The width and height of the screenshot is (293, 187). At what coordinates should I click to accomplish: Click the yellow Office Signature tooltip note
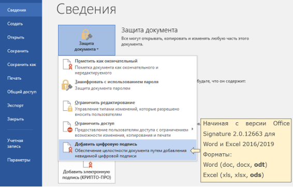tap(246, 150)
